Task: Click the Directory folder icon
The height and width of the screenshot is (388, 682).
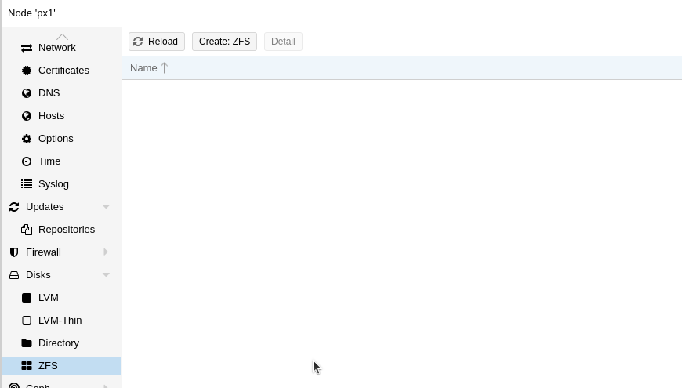Action: click(27, 343)
